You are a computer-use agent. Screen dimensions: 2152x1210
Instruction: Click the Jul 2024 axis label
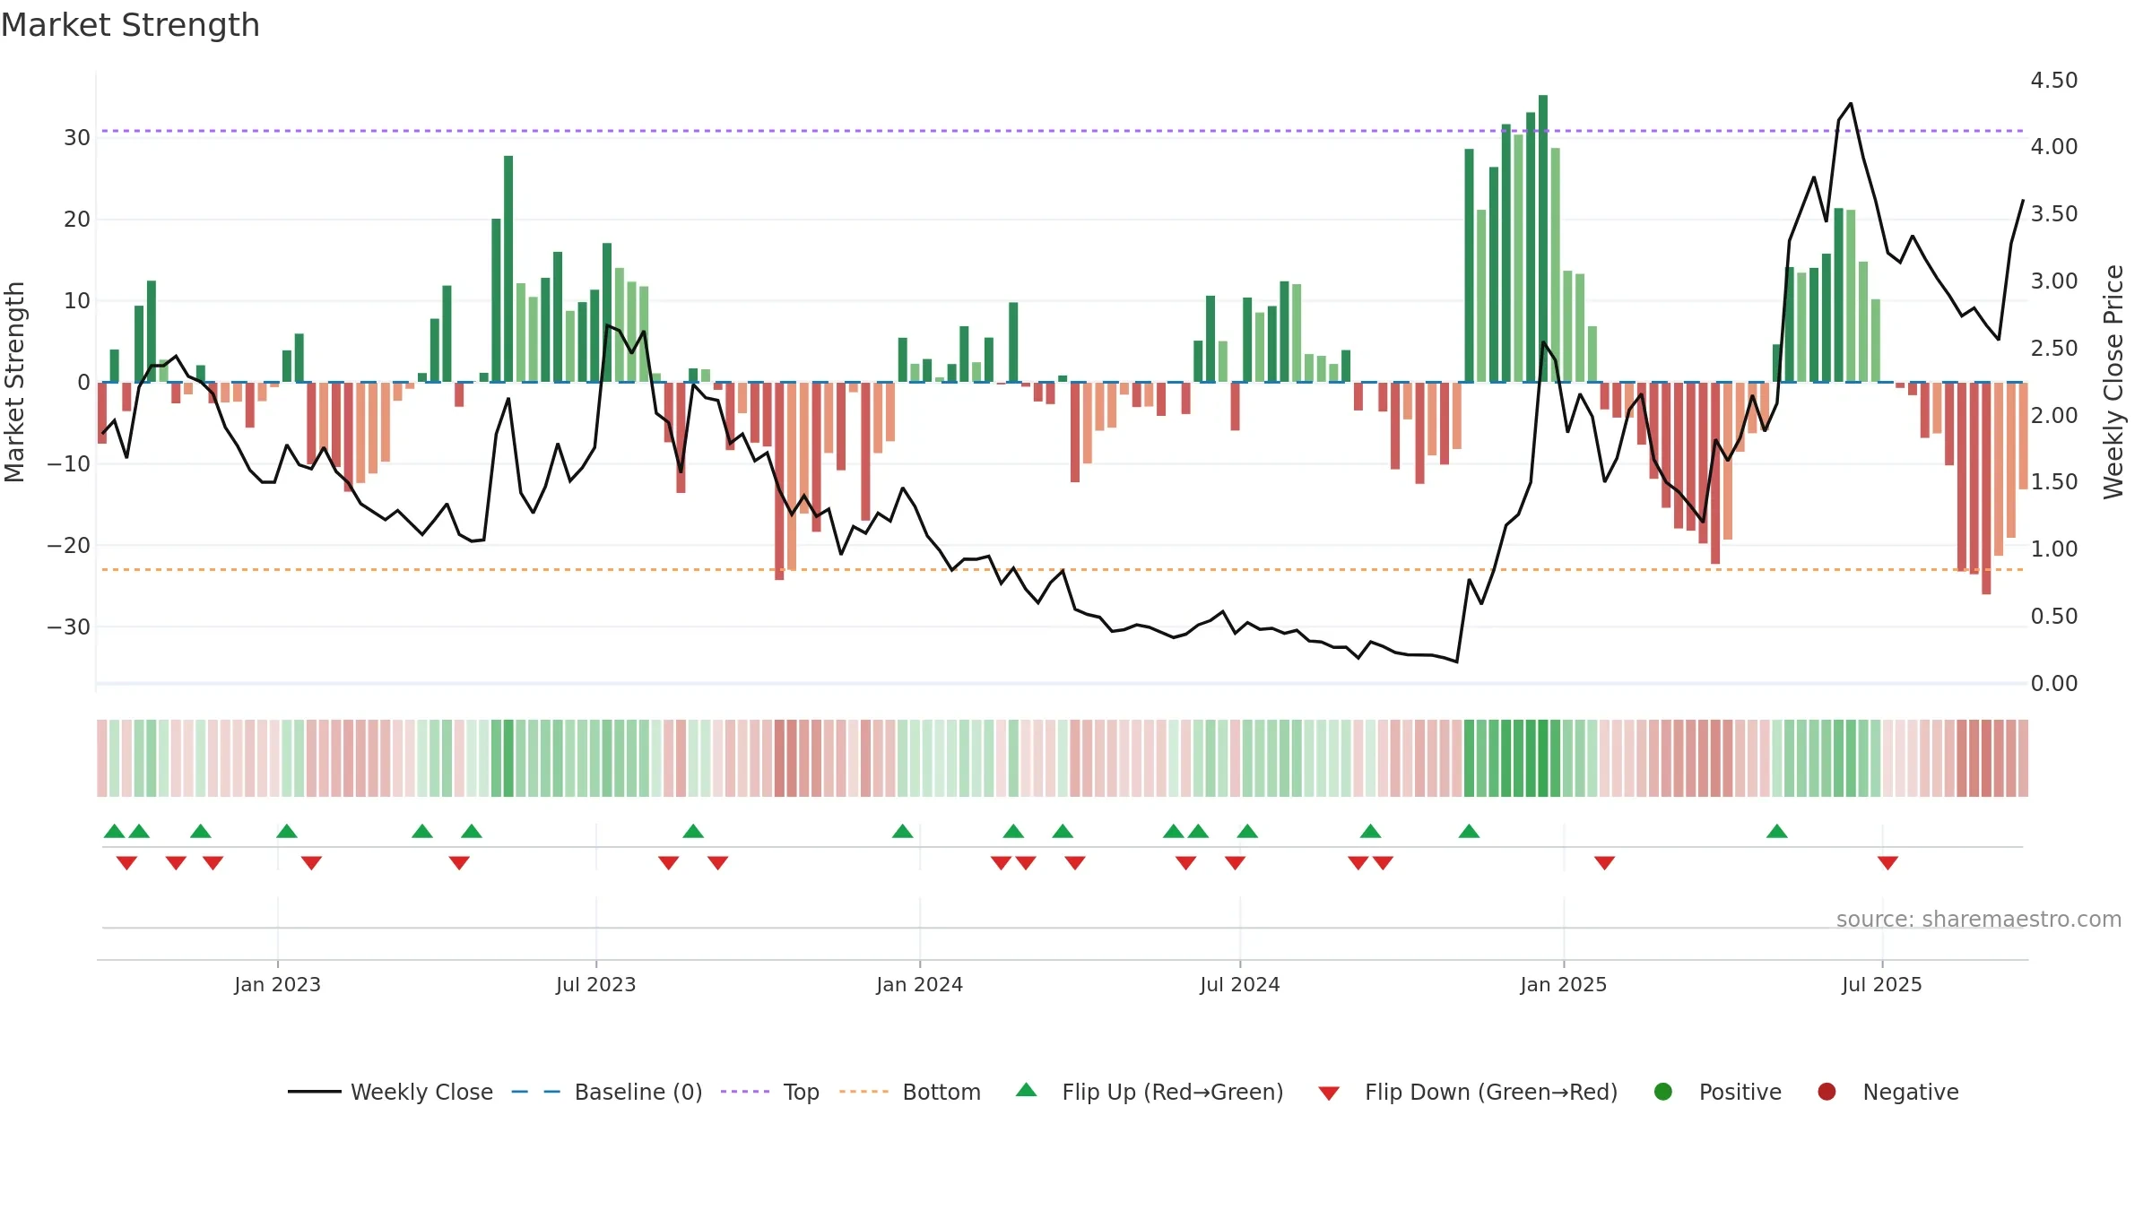pos(1239,984)
